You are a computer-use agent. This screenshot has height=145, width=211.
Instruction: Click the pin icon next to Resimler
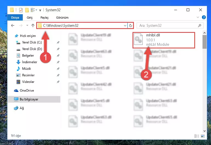(x=58, y=75)
